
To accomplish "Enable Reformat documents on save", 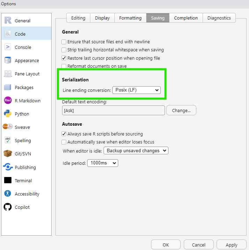I will click(x=64, y=66).
